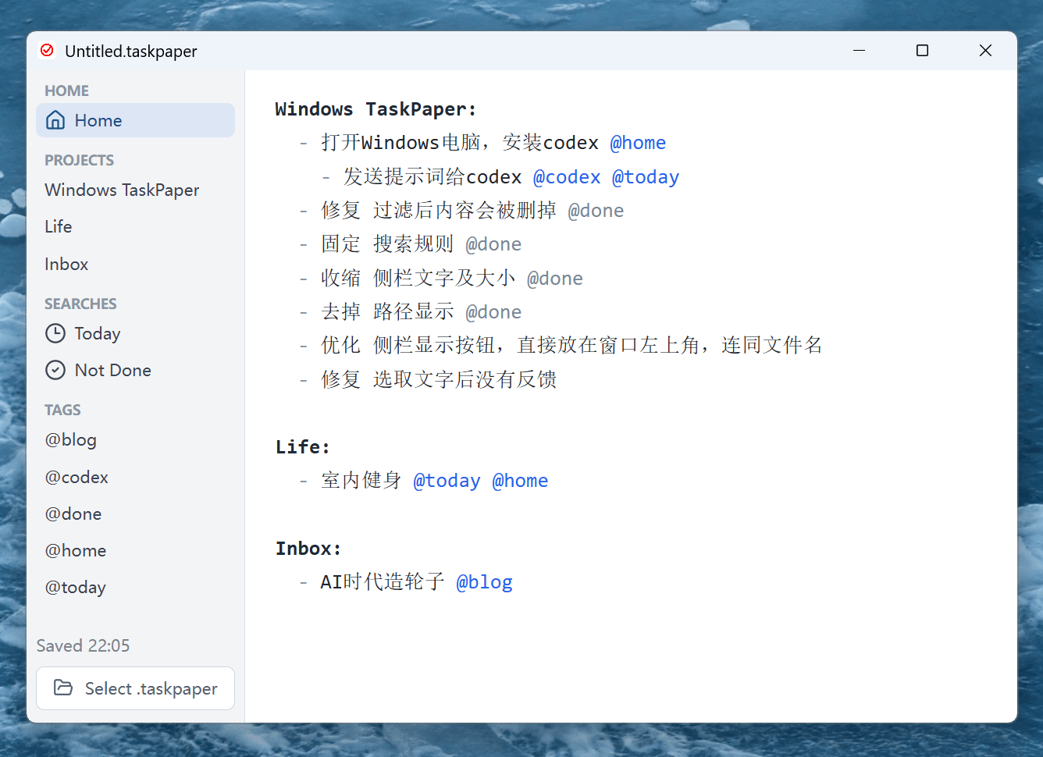Screen dimensions: 1043x757
Task: Click @today tag on 发送提示词给codex task
Action: [x=646, y=177]
